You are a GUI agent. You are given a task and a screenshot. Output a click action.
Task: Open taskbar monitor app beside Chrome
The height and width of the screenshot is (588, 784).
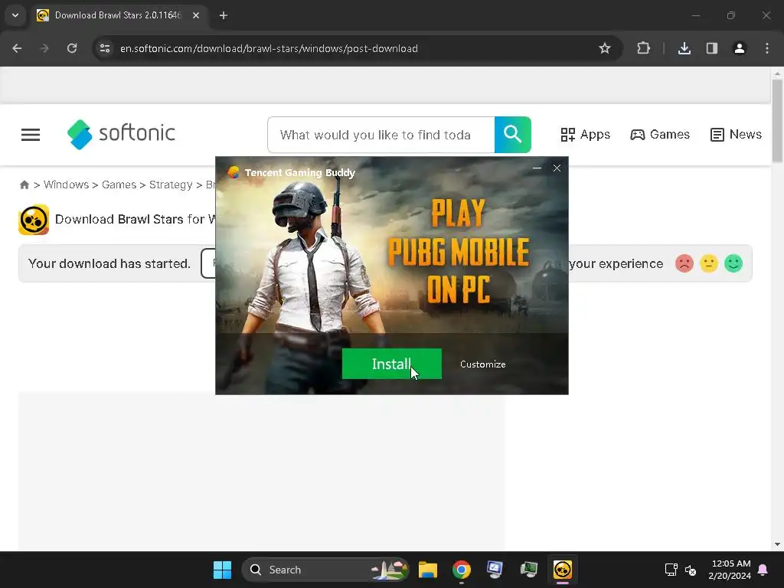coord(495,570)
